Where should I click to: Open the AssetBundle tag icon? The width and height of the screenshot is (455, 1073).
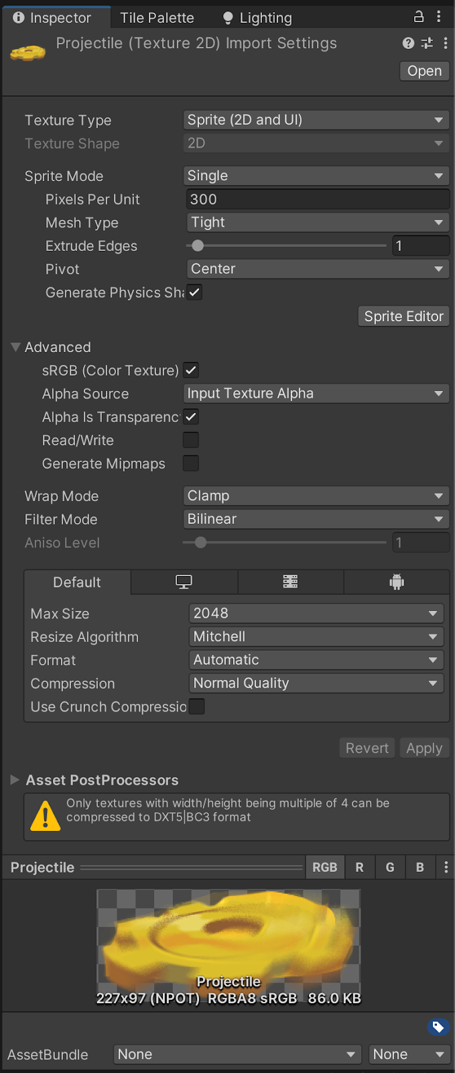(438, 1027)
